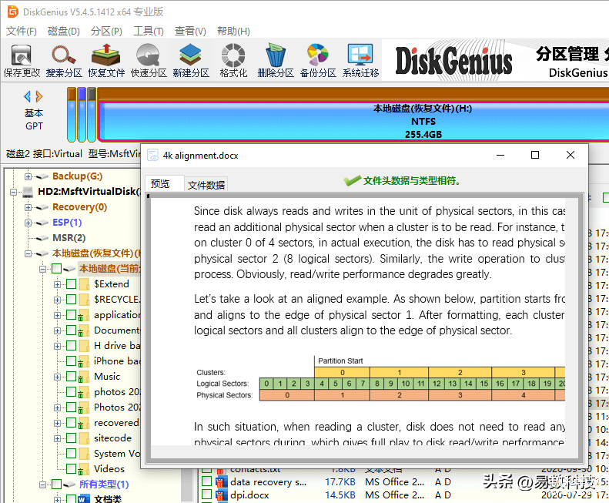Select the MSR(2) partition in tree

pos(69,238)
